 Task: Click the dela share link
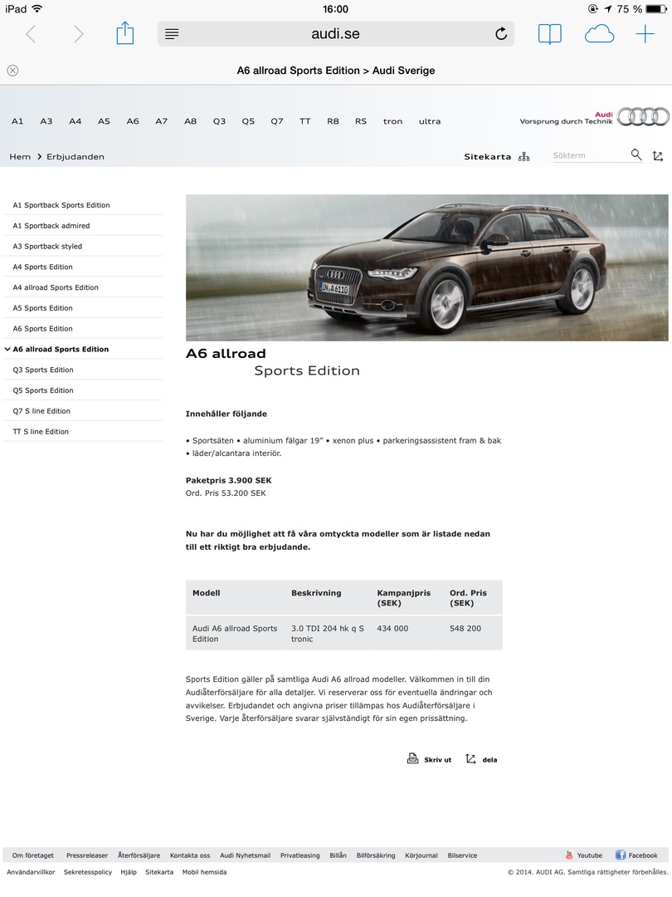pyautogui.click(x=489, y=760)
